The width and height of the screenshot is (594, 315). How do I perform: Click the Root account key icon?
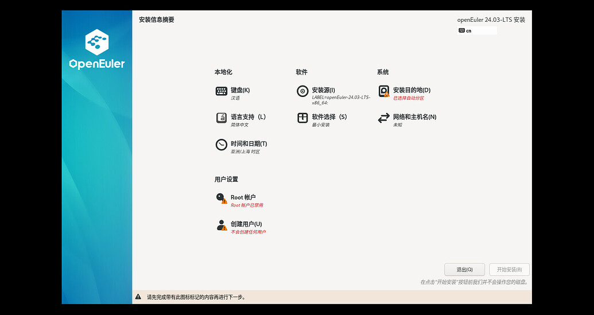point(221,199)
